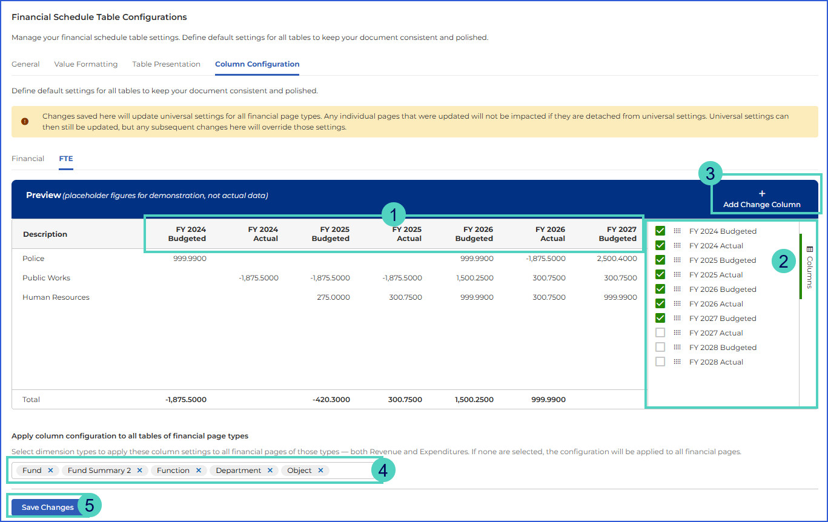Remove the Object tag x icon
This screenshot has width=828, height=522.
pos(320,471)
